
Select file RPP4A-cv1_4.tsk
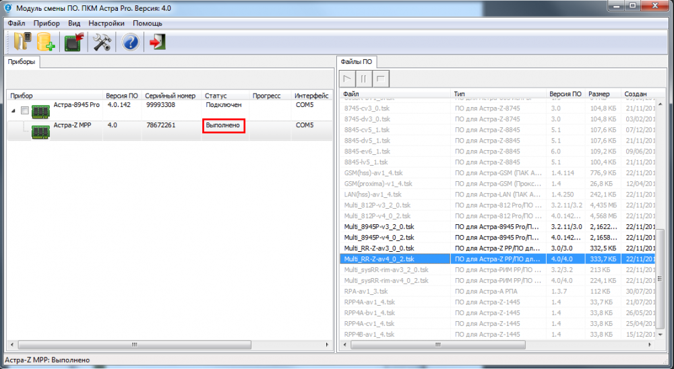point(498,323)
